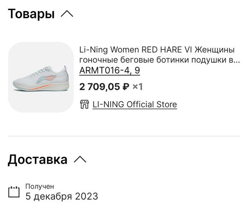This screenshot has height=209, width=248.
Task: Click the ×1 quantity indicator
Action: click(137, 87)
